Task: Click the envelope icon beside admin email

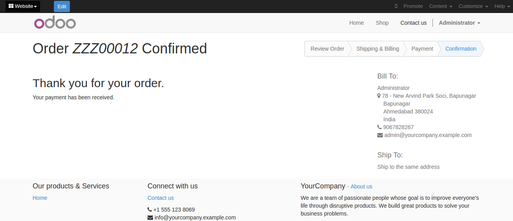Action: [x=380, y=135]
